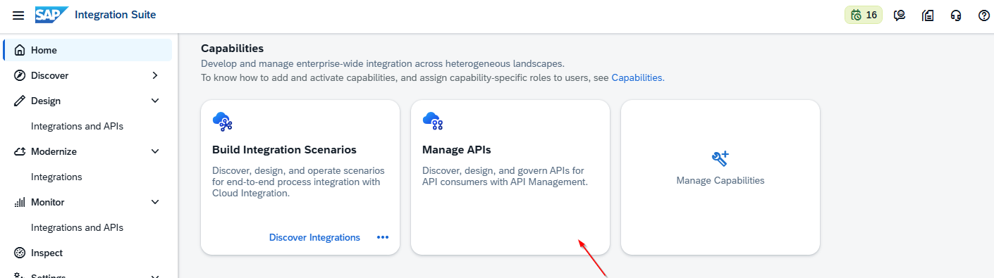Click the Inspect gauge icon
The height and width of the screenshot is (278, 994).
(20, 253)
